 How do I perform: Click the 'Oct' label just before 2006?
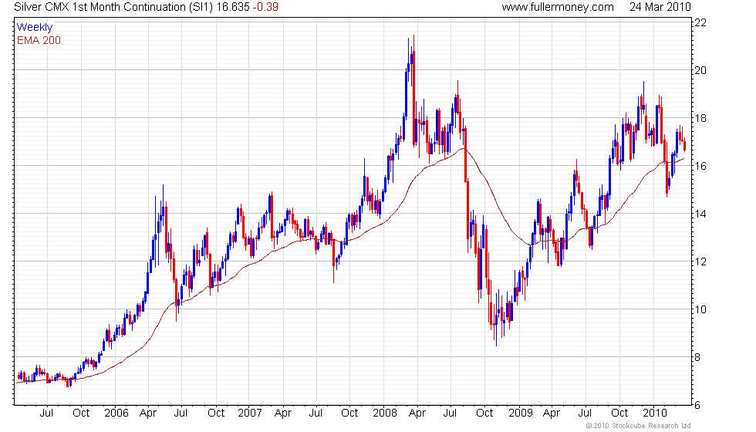tap(81, 413)
